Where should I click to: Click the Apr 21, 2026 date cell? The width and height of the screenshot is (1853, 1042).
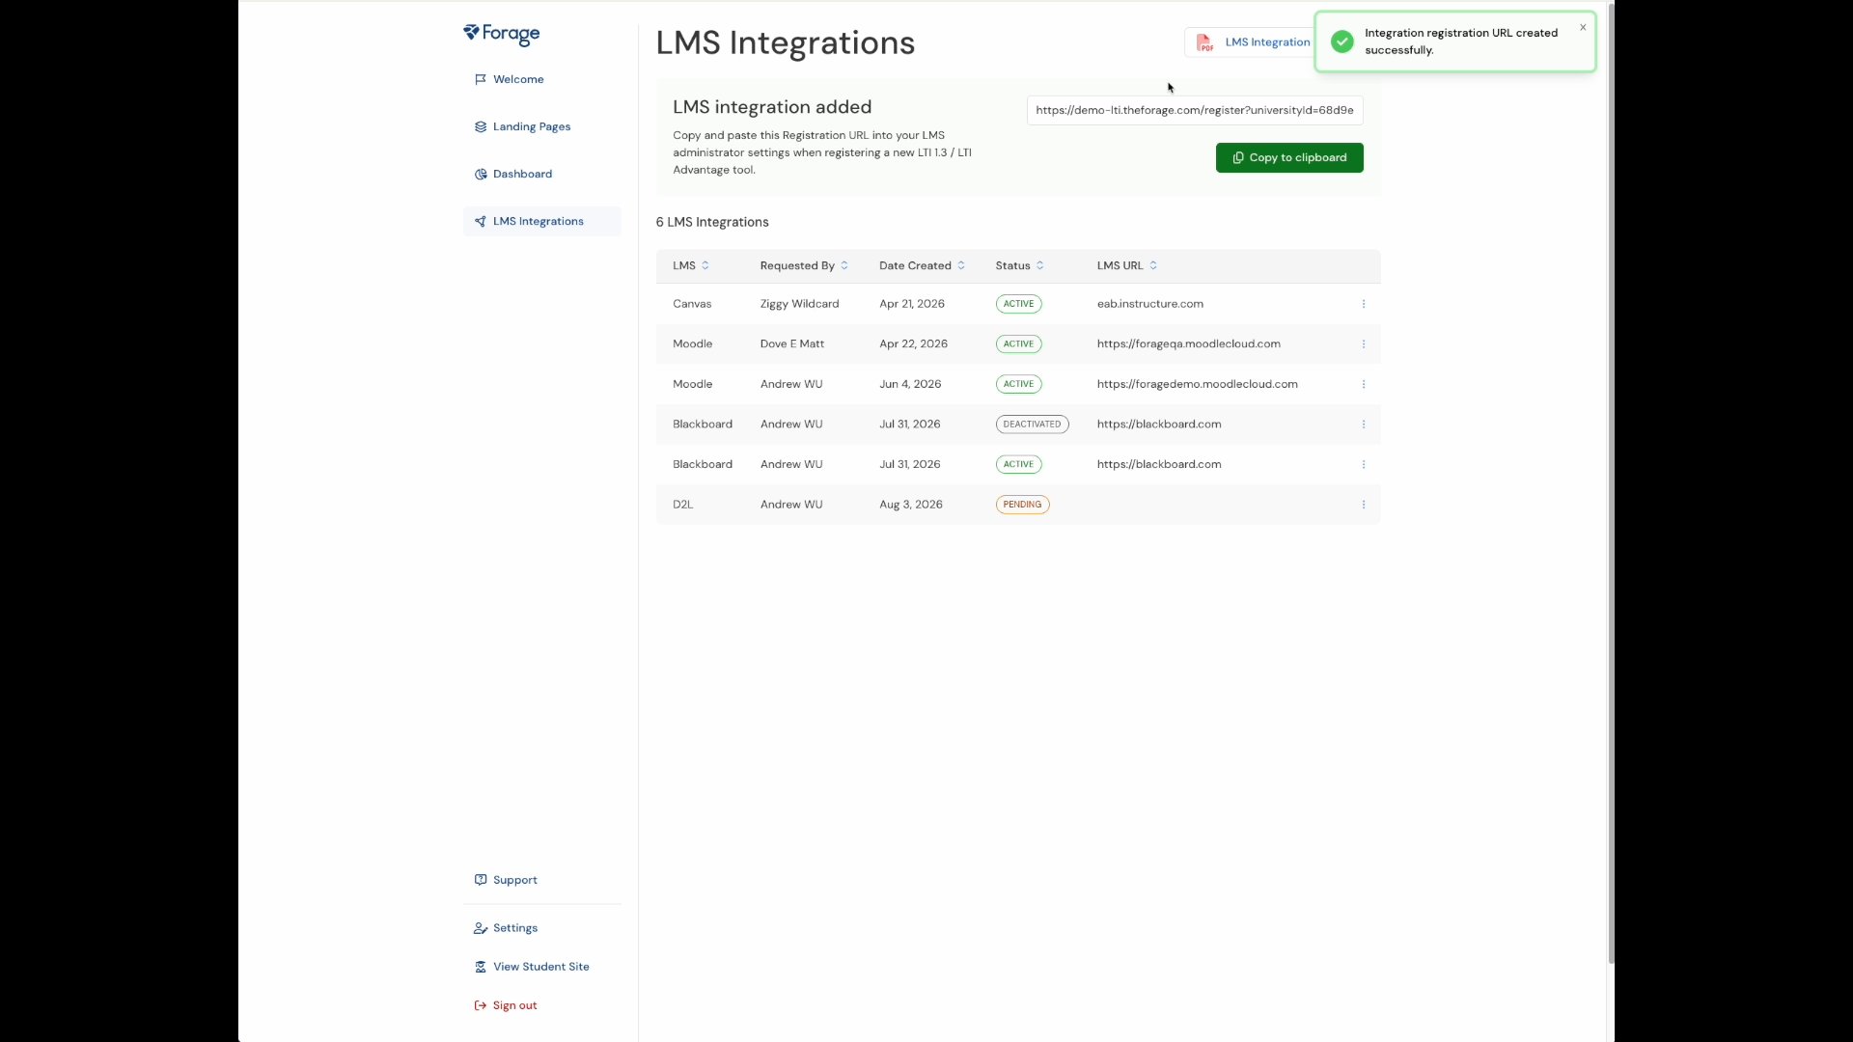click(912, 304)
